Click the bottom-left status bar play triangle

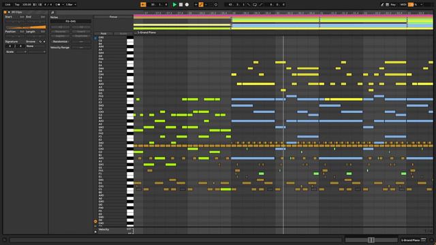[x=5, y=240]
